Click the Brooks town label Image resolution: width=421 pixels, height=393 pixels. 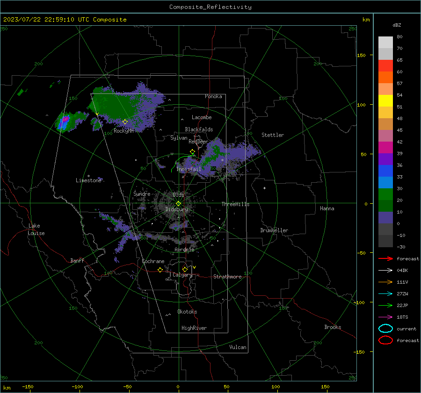(333, 327)
